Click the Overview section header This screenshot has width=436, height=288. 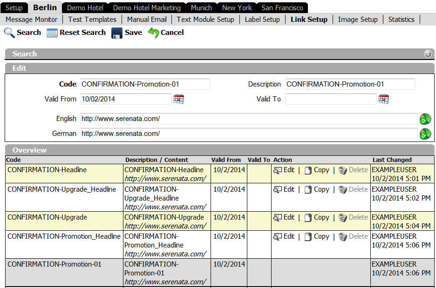click(220, 150)
